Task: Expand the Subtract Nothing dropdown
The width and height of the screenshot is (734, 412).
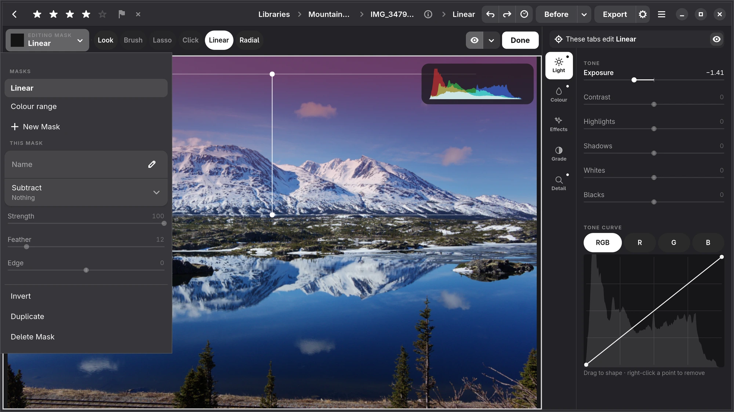Action: (86, 192)
